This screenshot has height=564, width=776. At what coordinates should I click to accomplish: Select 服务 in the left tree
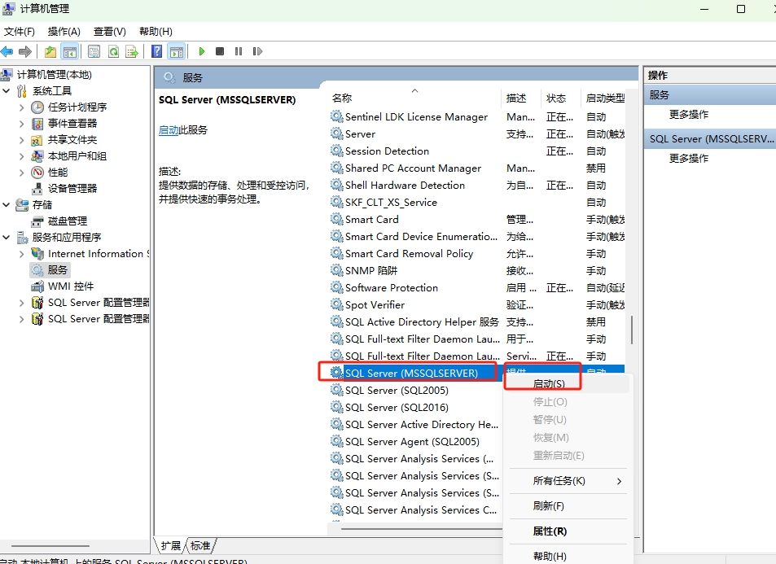(58, 270)
